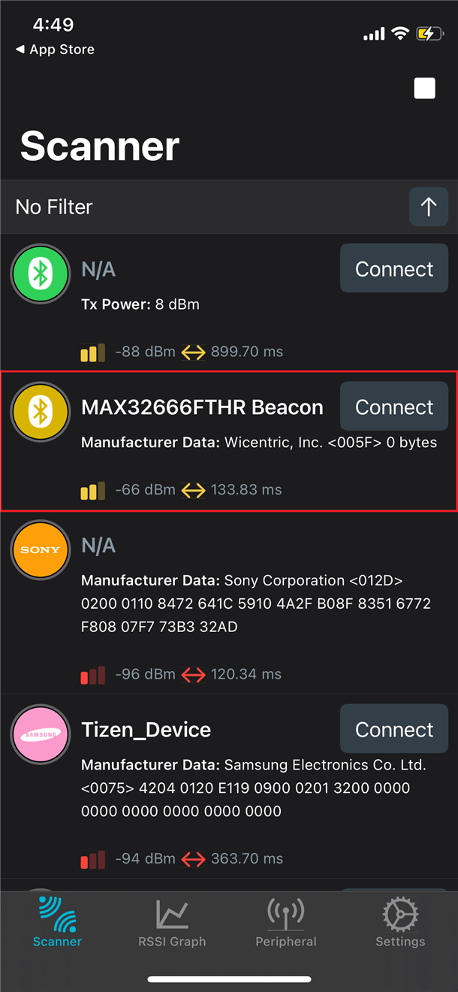Screen dimensions: 458x992
Task: Open the No Filter bar
Action: coord(203,207)
